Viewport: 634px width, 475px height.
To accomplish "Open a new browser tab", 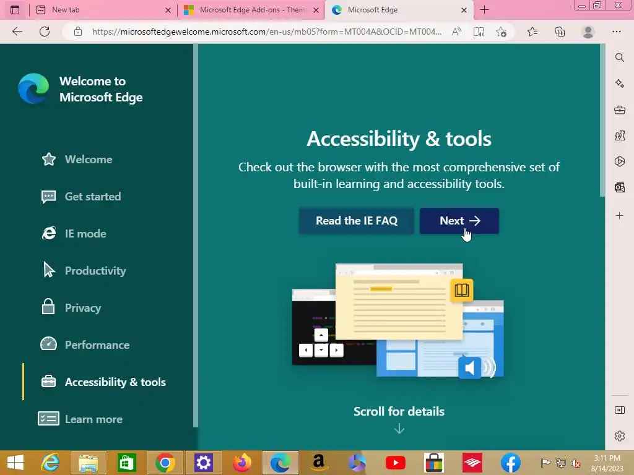I will 484,10.
